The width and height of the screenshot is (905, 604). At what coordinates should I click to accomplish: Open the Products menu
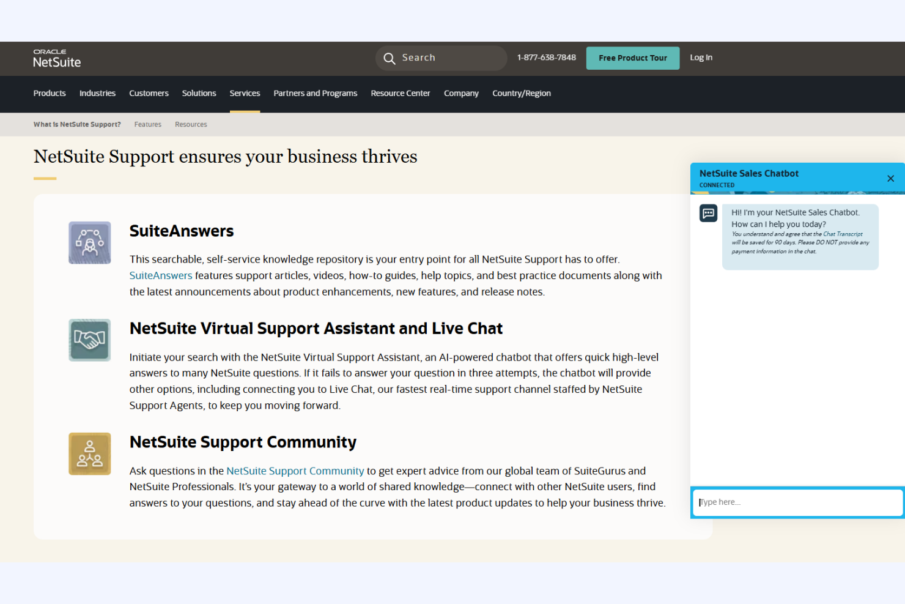[50, 93]
